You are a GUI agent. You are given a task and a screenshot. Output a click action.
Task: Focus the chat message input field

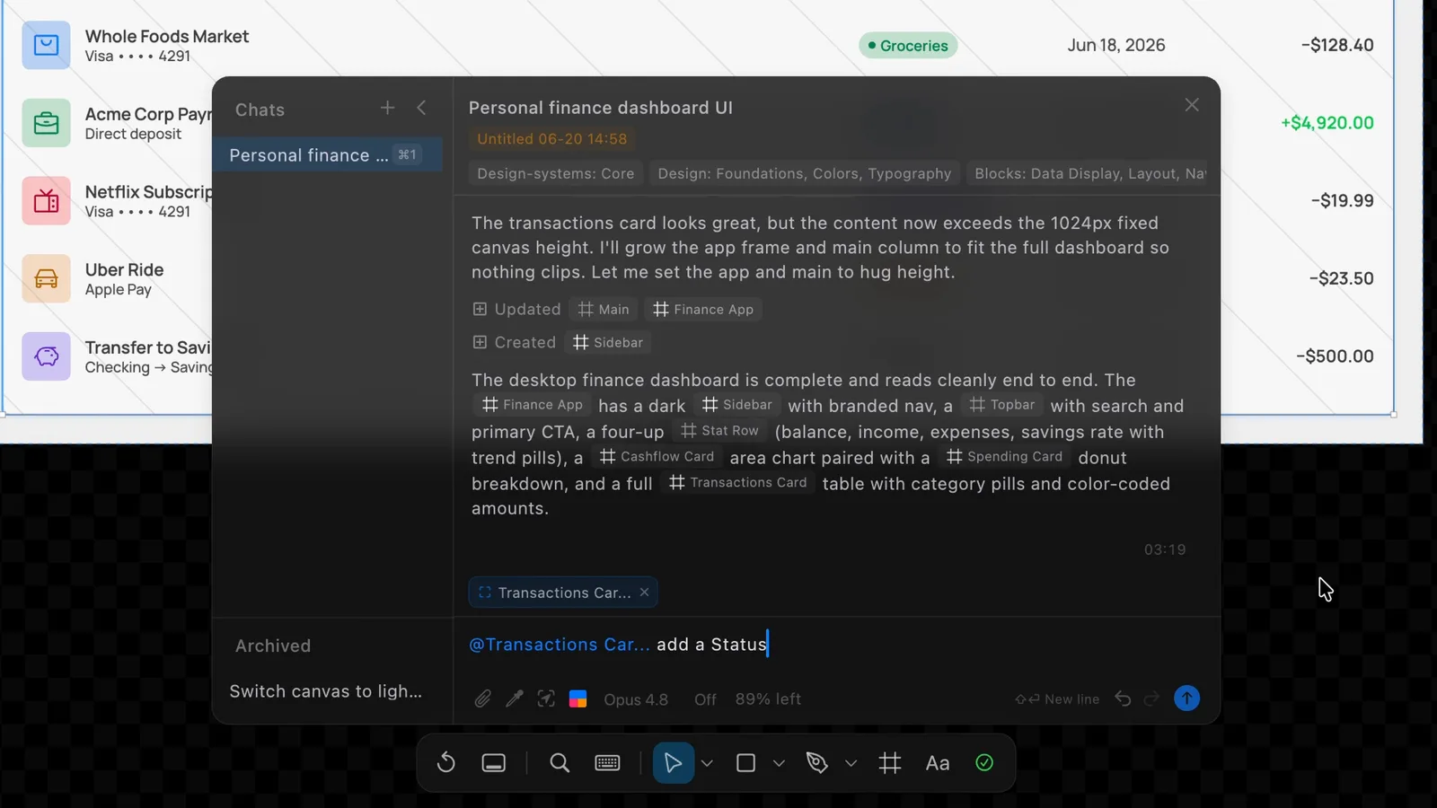(x=835, y=645)
